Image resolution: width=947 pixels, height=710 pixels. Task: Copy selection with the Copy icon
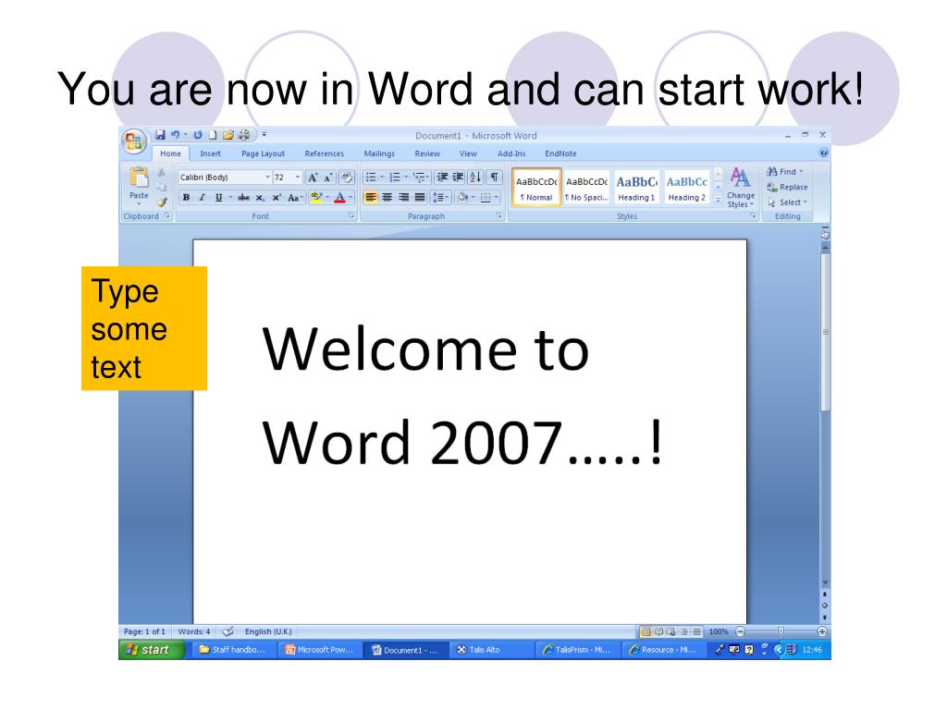(x=161, y=188)
